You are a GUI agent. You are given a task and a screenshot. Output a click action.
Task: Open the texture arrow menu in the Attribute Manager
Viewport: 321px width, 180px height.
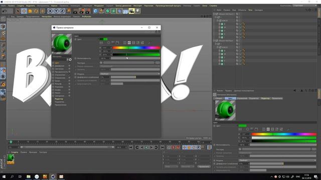240,149
